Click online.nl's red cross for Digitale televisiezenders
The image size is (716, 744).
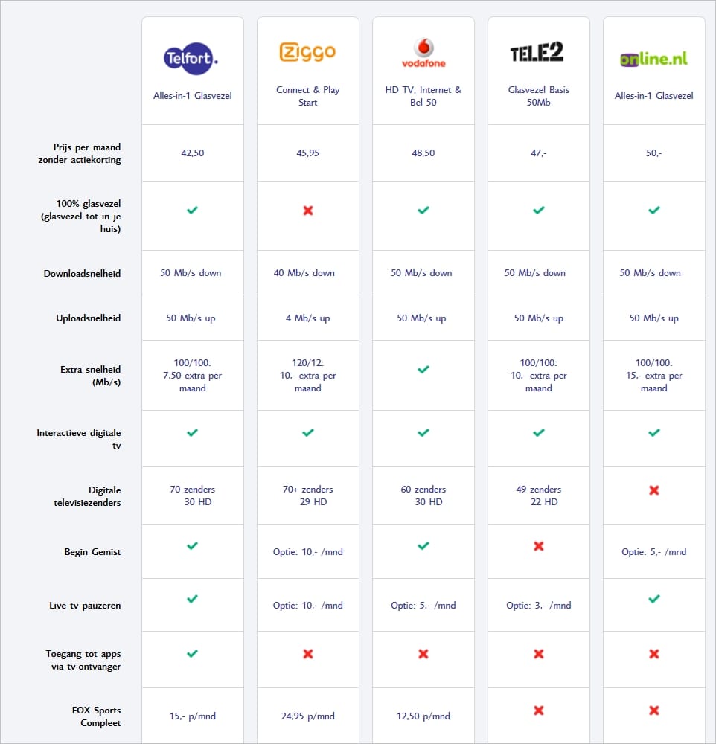[x=654, y=490]
